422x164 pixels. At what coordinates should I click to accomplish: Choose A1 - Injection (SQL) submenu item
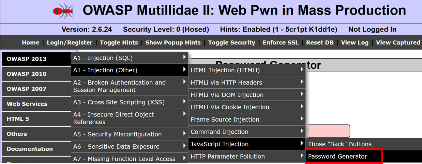coord(130,58)
